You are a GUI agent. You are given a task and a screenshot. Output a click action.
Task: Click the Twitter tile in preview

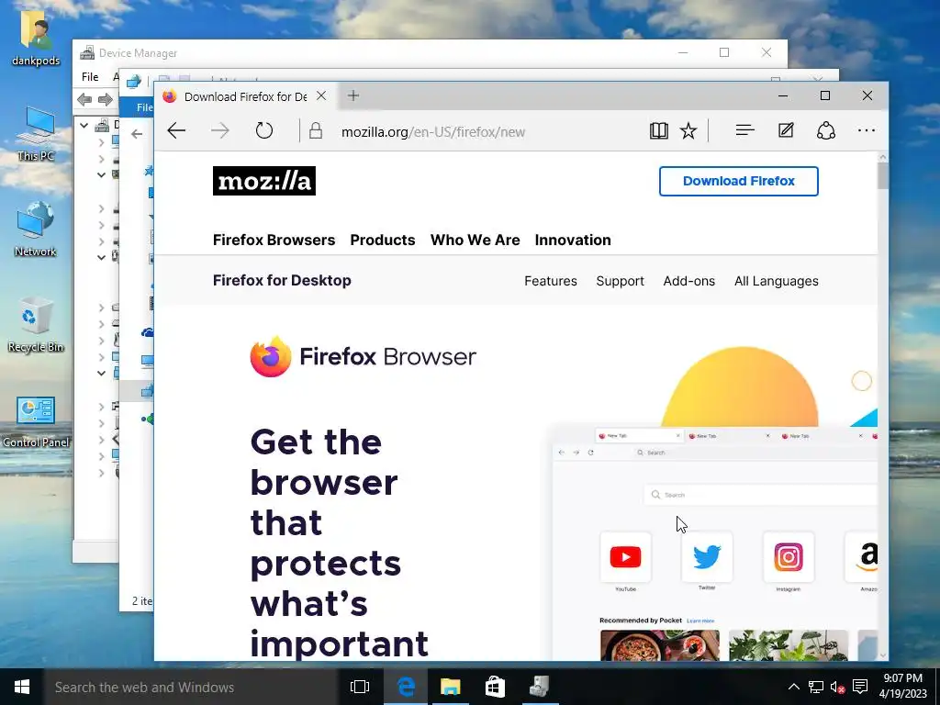pos(707,557)
